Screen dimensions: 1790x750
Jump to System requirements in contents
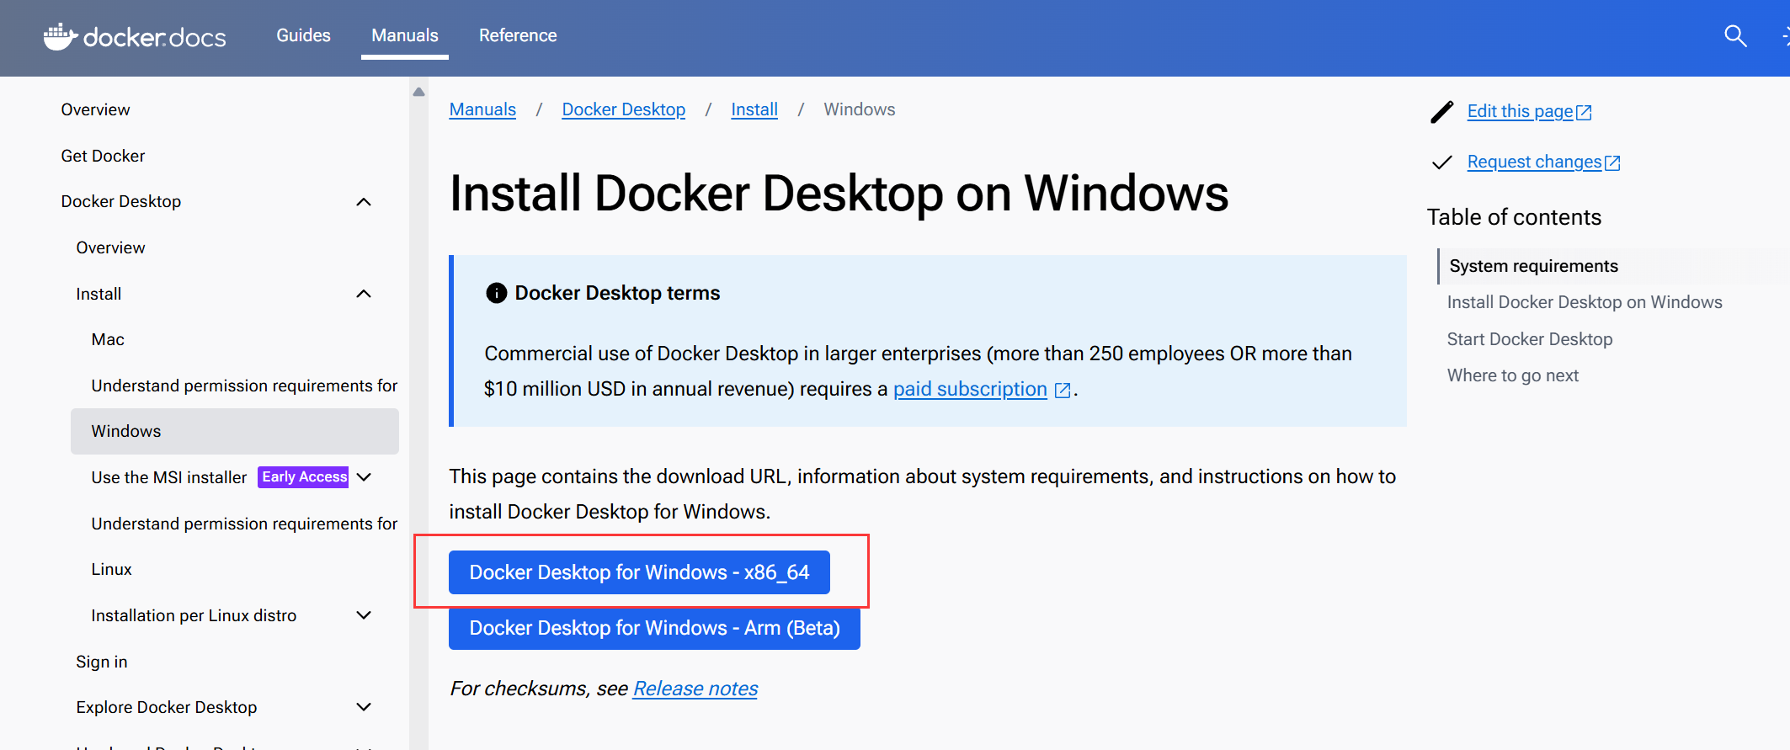(1533, 266)
